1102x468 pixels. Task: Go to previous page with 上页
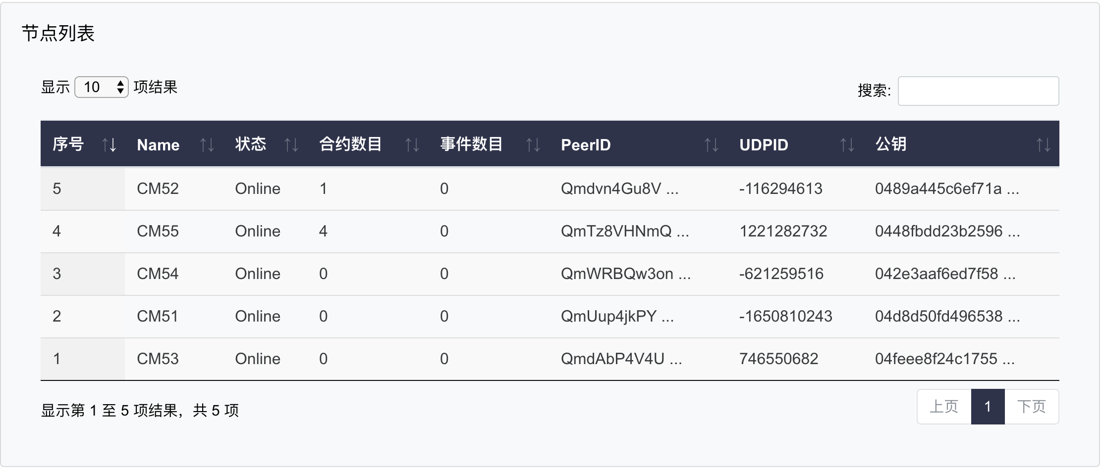(944, 407)
